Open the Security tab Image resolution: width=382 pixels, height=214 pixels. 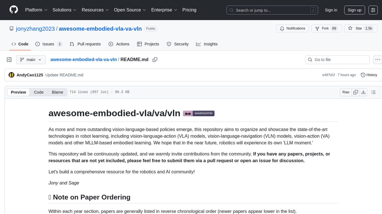tap(178, 44)
